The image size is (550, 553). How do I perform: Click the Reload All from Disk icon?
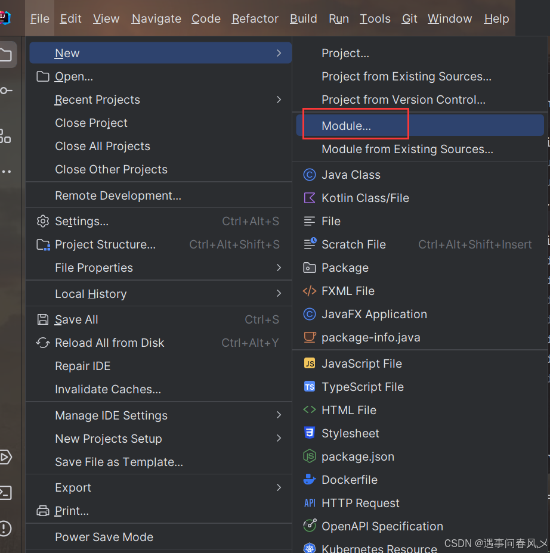43,343
